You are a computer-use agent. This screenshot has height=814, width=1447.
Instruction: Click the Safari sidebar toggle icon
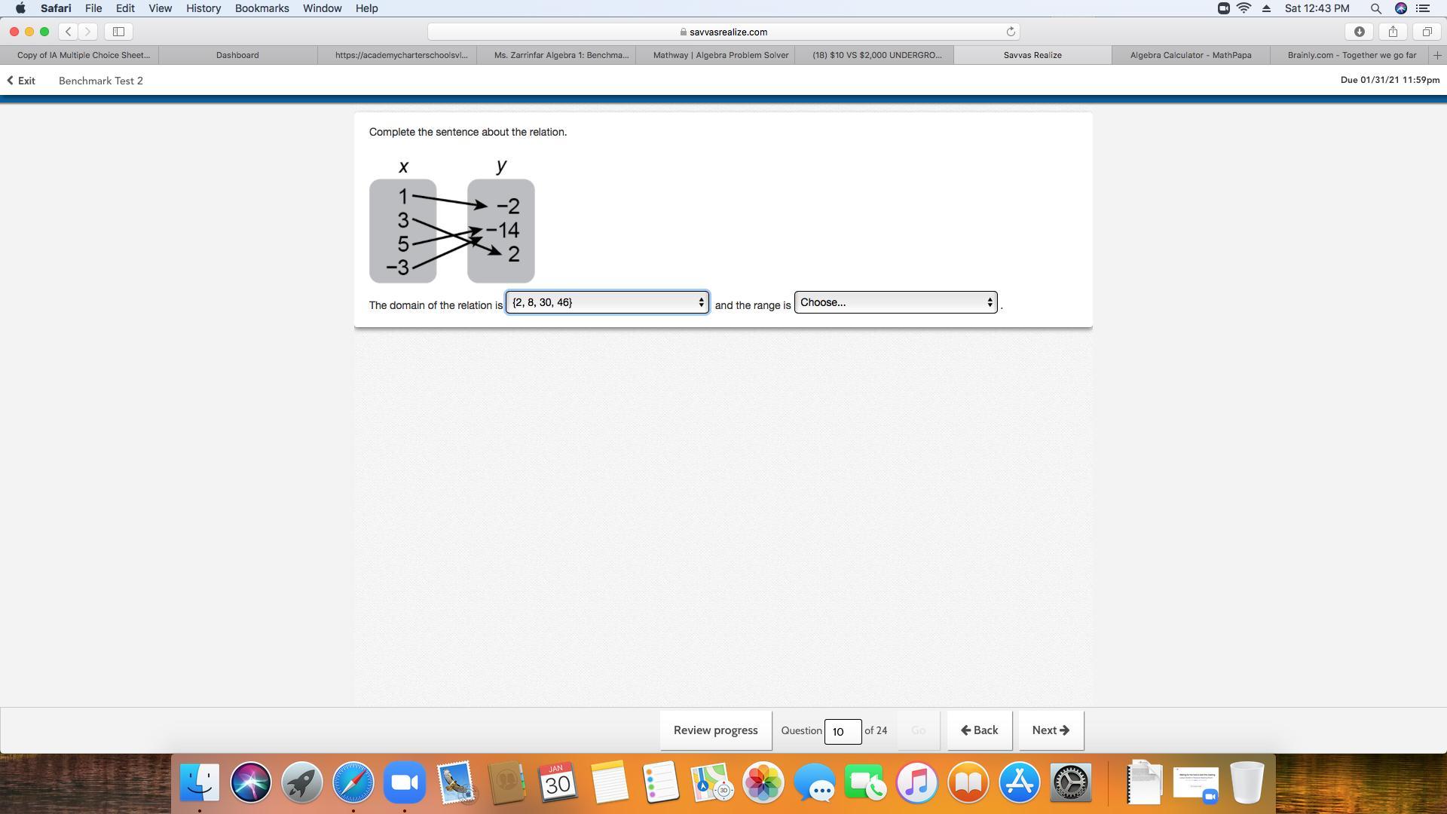pyautogui.click(x=118, y=32)
